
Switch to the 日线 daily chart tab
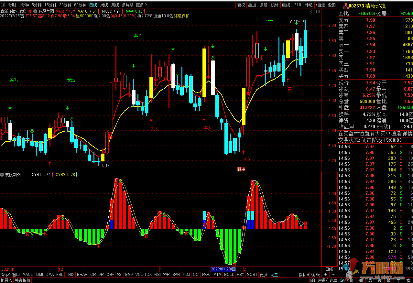[x=93, y=5]
